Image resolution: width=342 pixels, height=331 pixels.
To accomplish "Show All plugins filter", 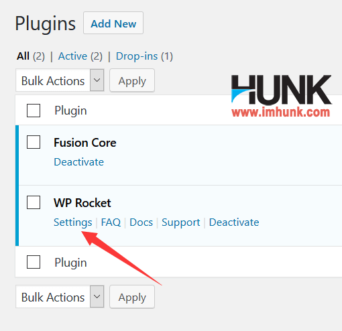I will 31,56.
